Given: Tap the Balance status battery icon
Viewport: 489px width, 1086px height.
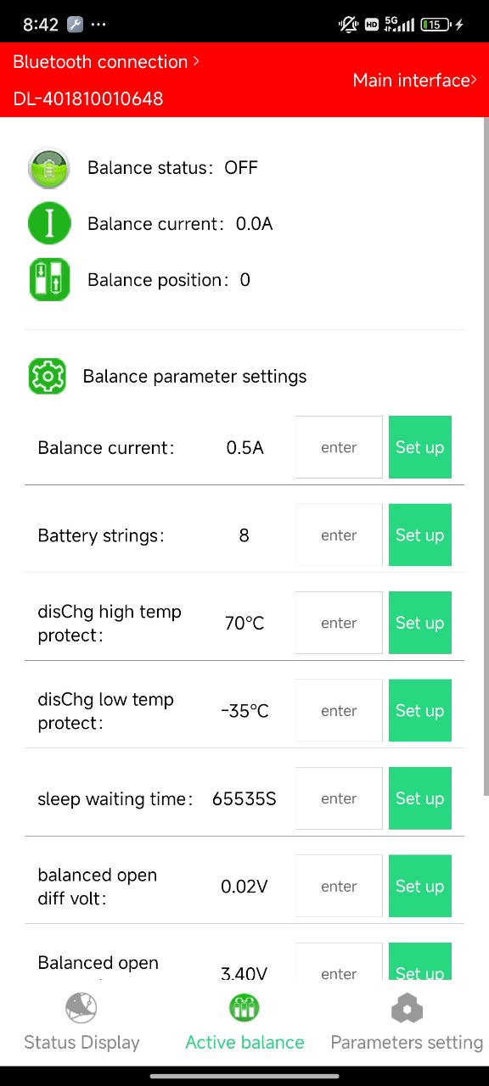Looking at the screenshot, I should tap(49, 168).
